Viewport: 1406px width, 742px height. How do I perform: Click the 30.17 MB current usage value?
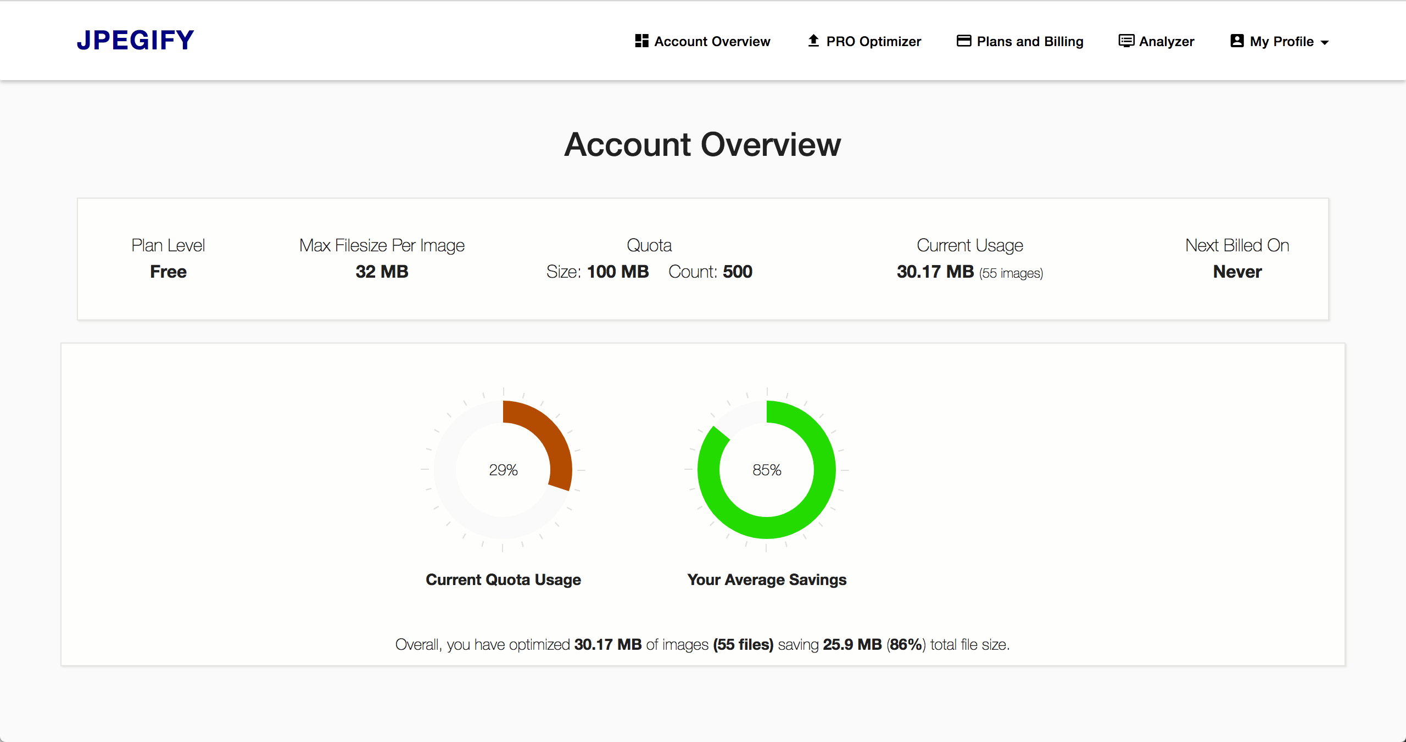tap(935, 272)
